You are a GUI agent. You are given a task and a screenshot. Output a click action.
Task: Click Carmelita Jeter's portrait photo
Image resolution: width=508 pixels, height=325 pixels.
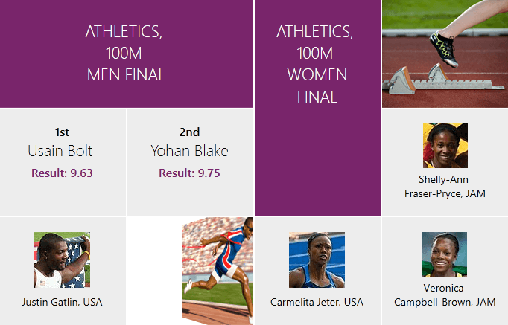click(x=317, y=260)
